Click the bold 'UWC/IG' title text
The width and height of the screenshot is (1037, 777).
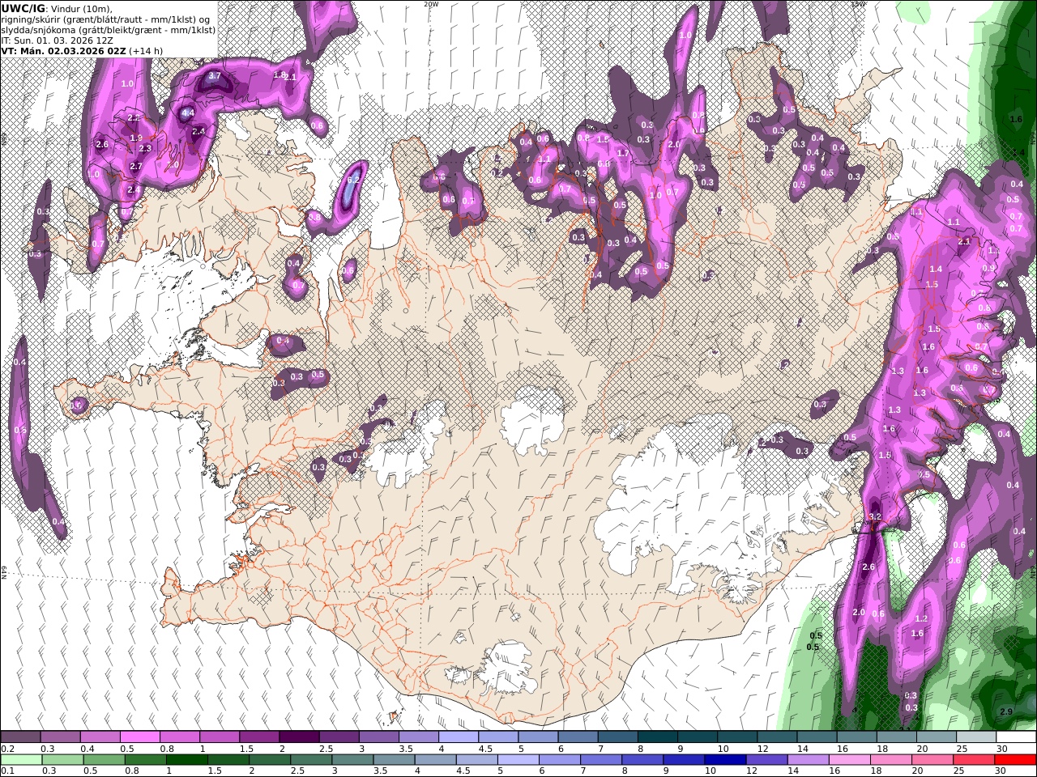tap(23, 9)
